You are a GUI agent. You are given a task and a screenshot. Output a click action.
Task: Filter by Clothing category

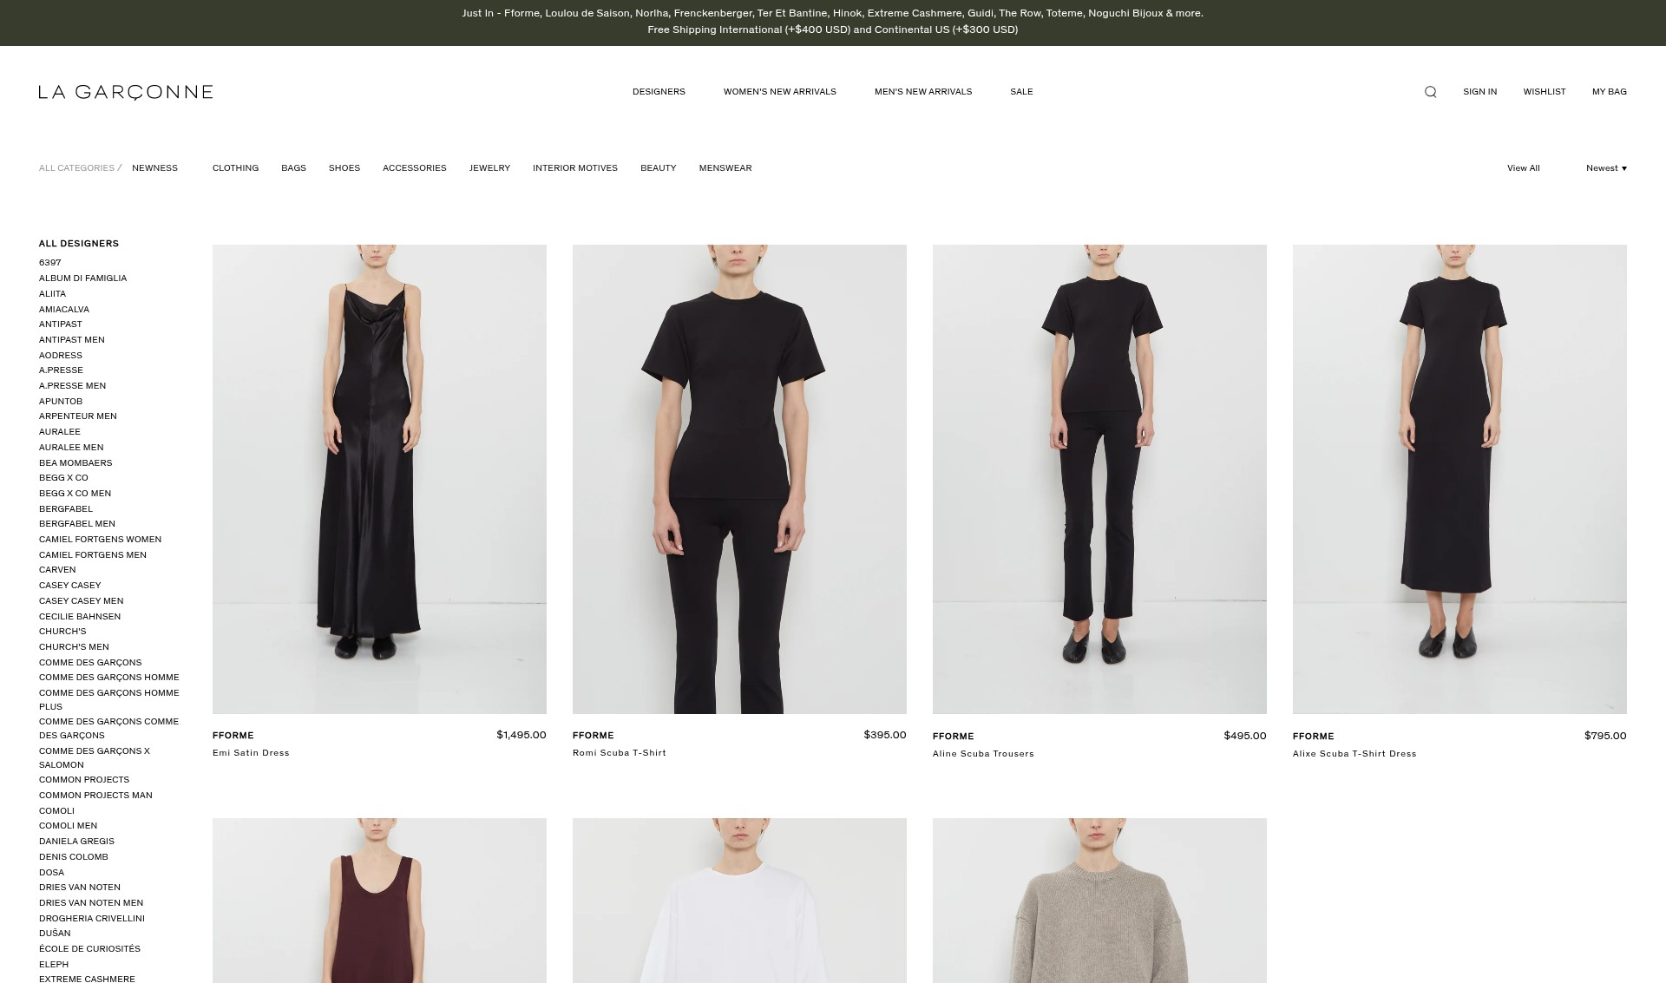235,168
